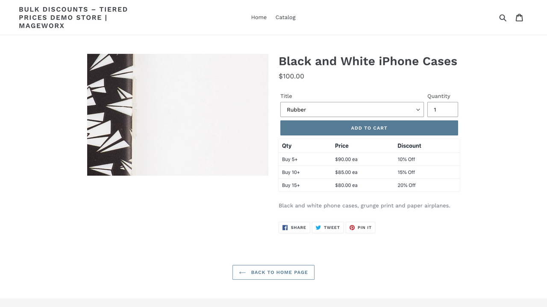547x307 pixels.
Task: Click the store title Bulk Discounts demo link
Action: coord(73,17)
